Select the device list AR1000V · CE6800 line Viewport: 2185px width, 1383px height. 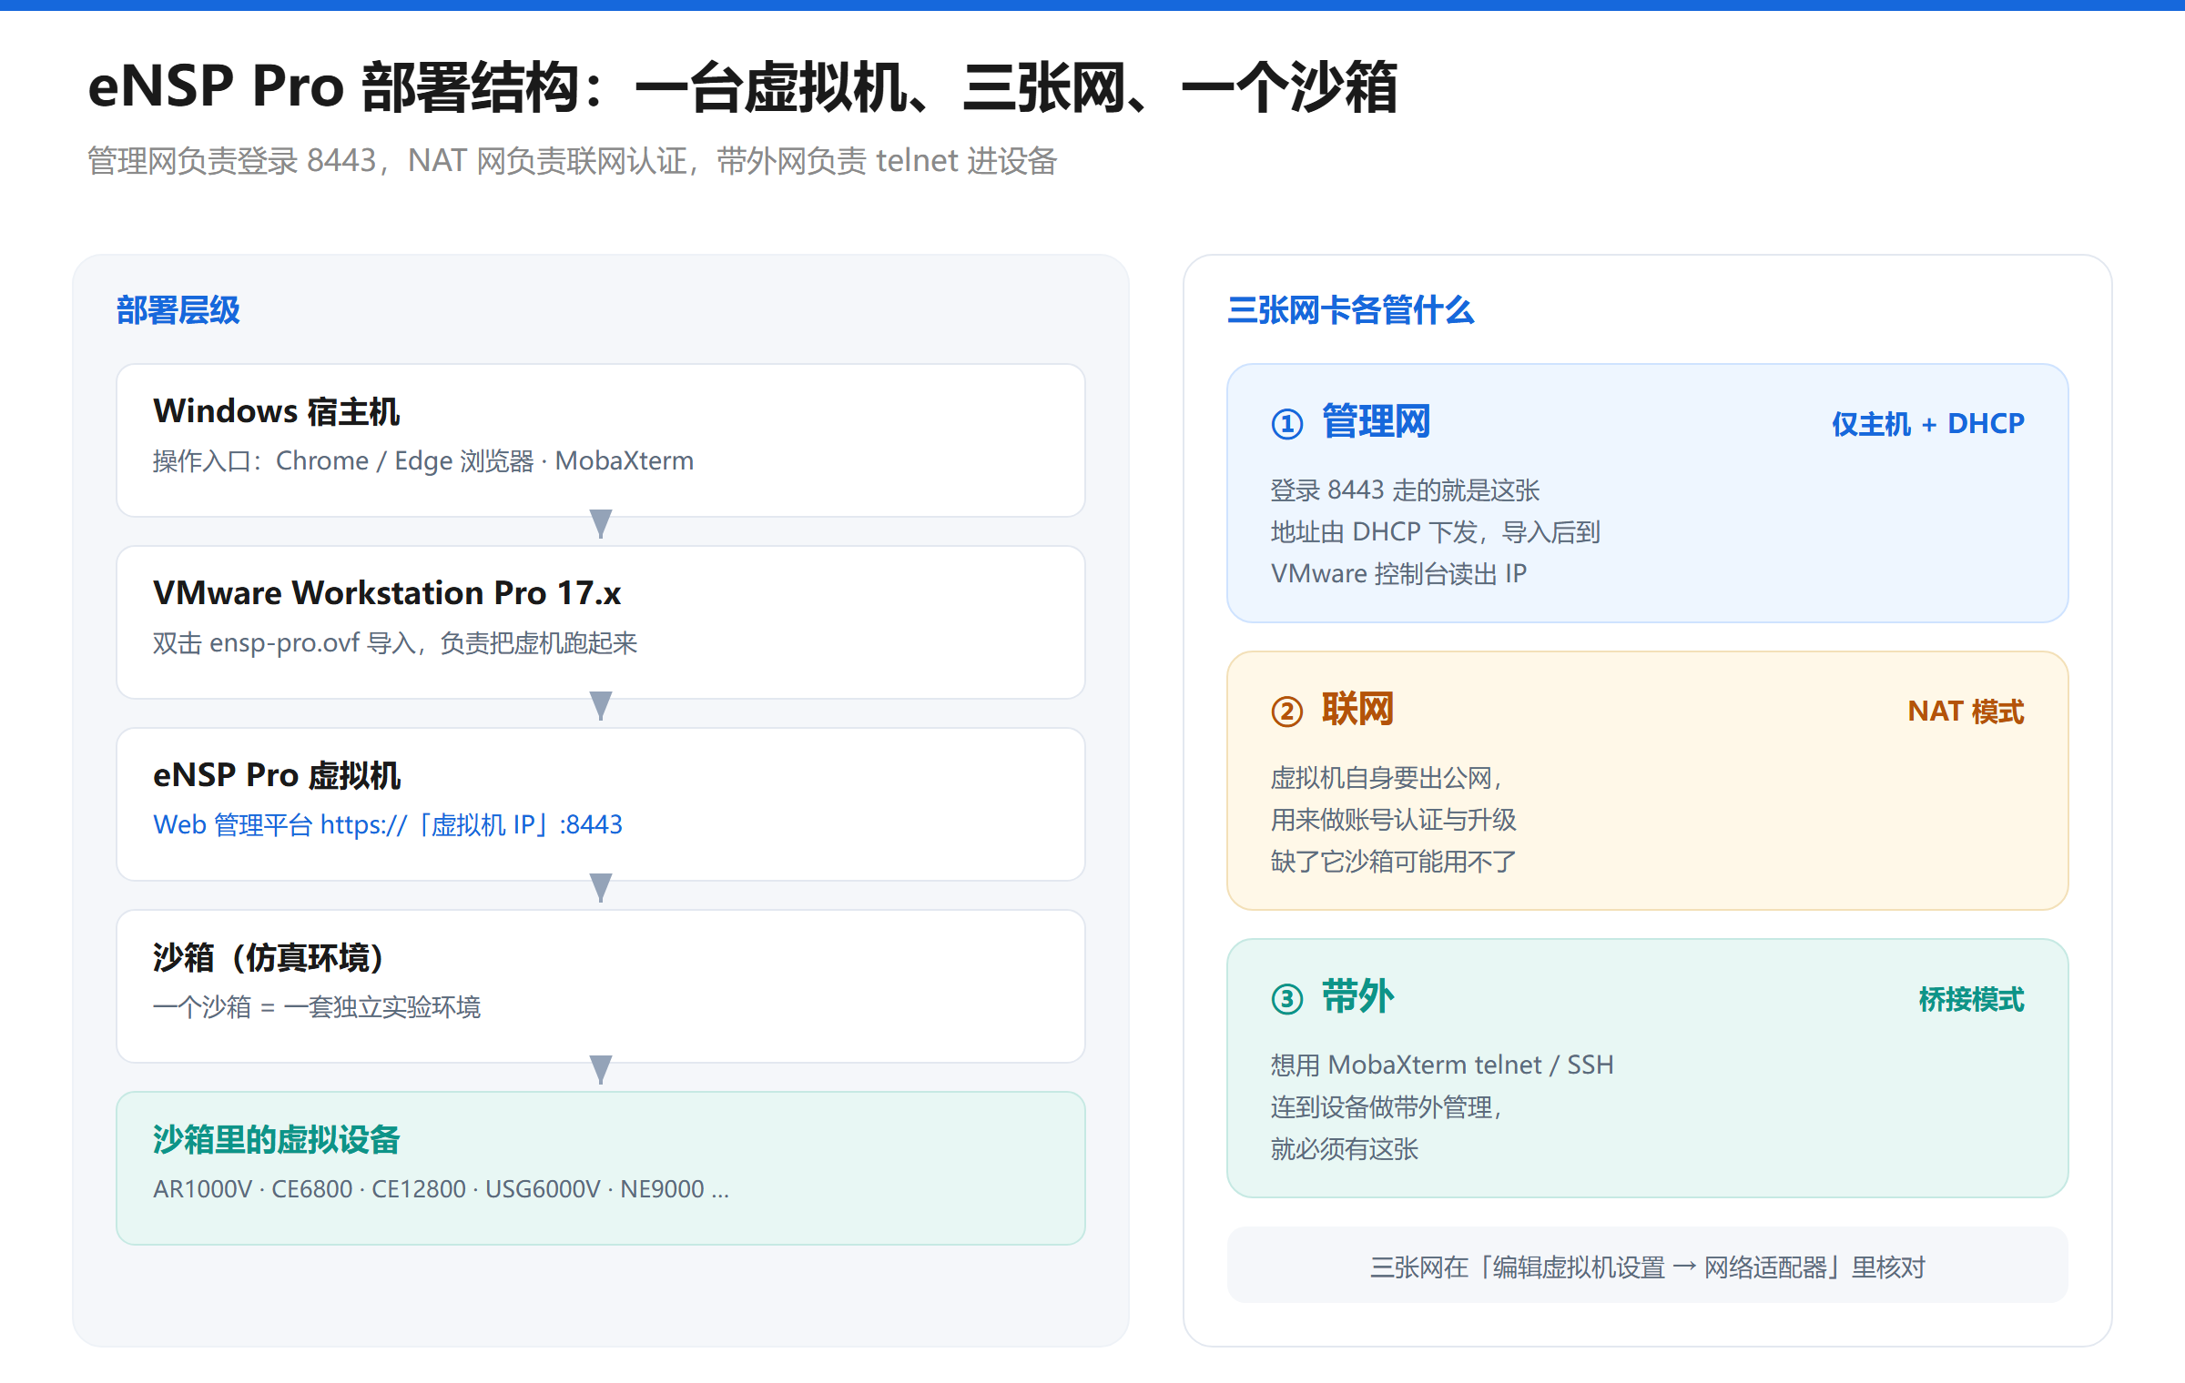[x=442, y=1189]
